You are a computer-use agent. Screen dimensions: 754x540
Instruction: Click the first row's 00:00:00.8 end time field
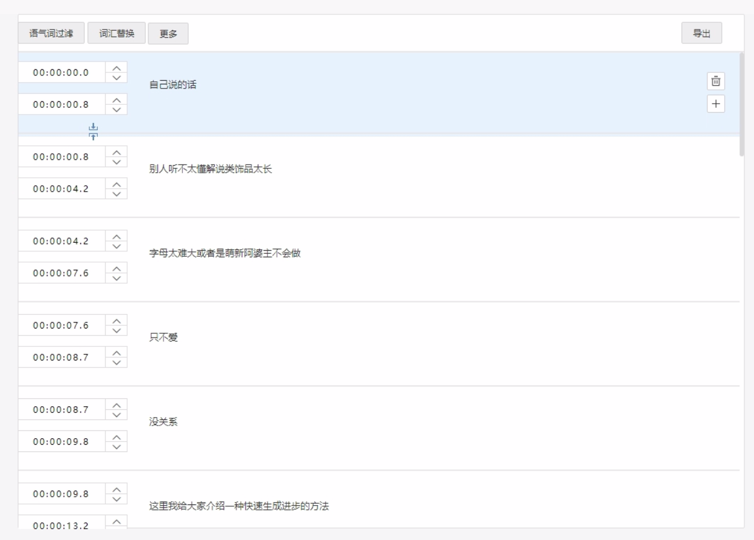click(60, 104)
